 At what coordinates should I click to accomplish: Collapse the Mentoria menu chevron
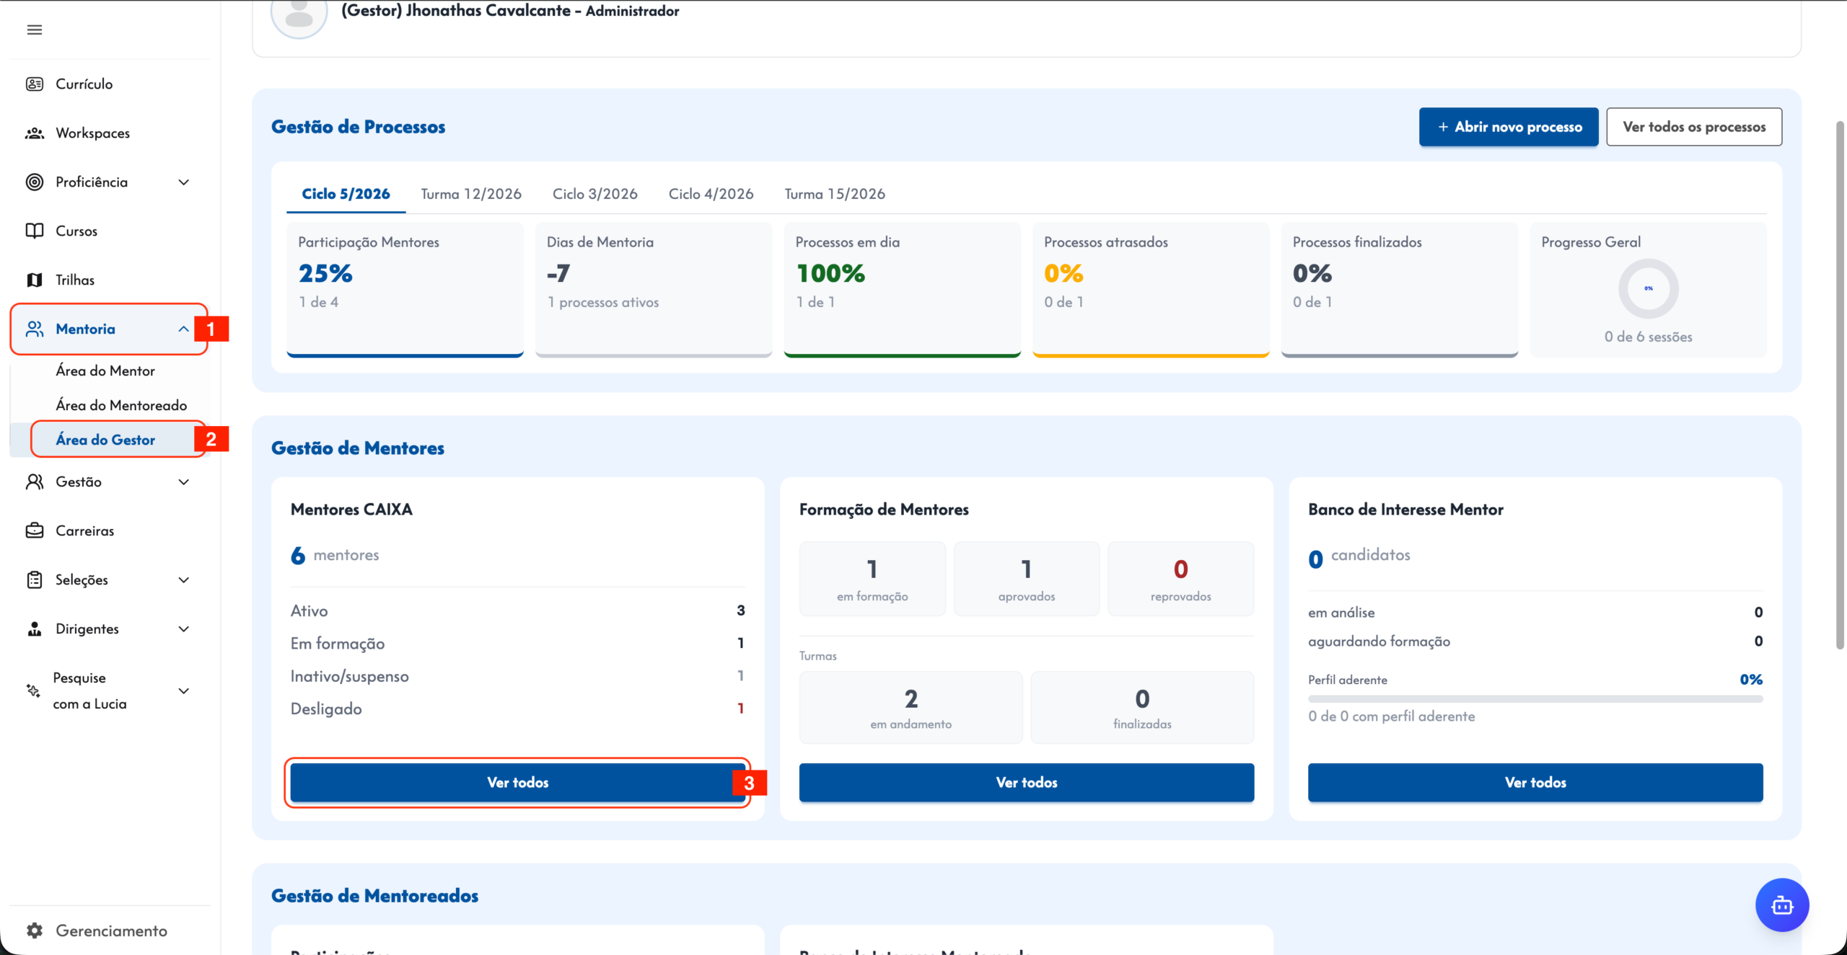(183, 329)
